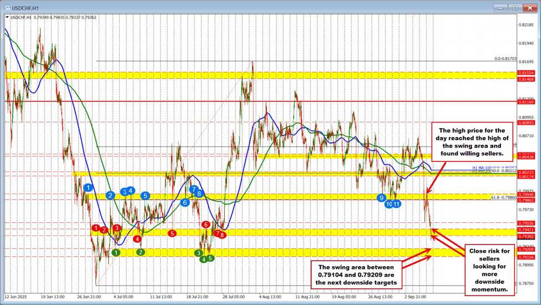Click the H1 MA:100 moving average label
The width and height of the screenshot is (541, 305).
[x=494, y=167]
